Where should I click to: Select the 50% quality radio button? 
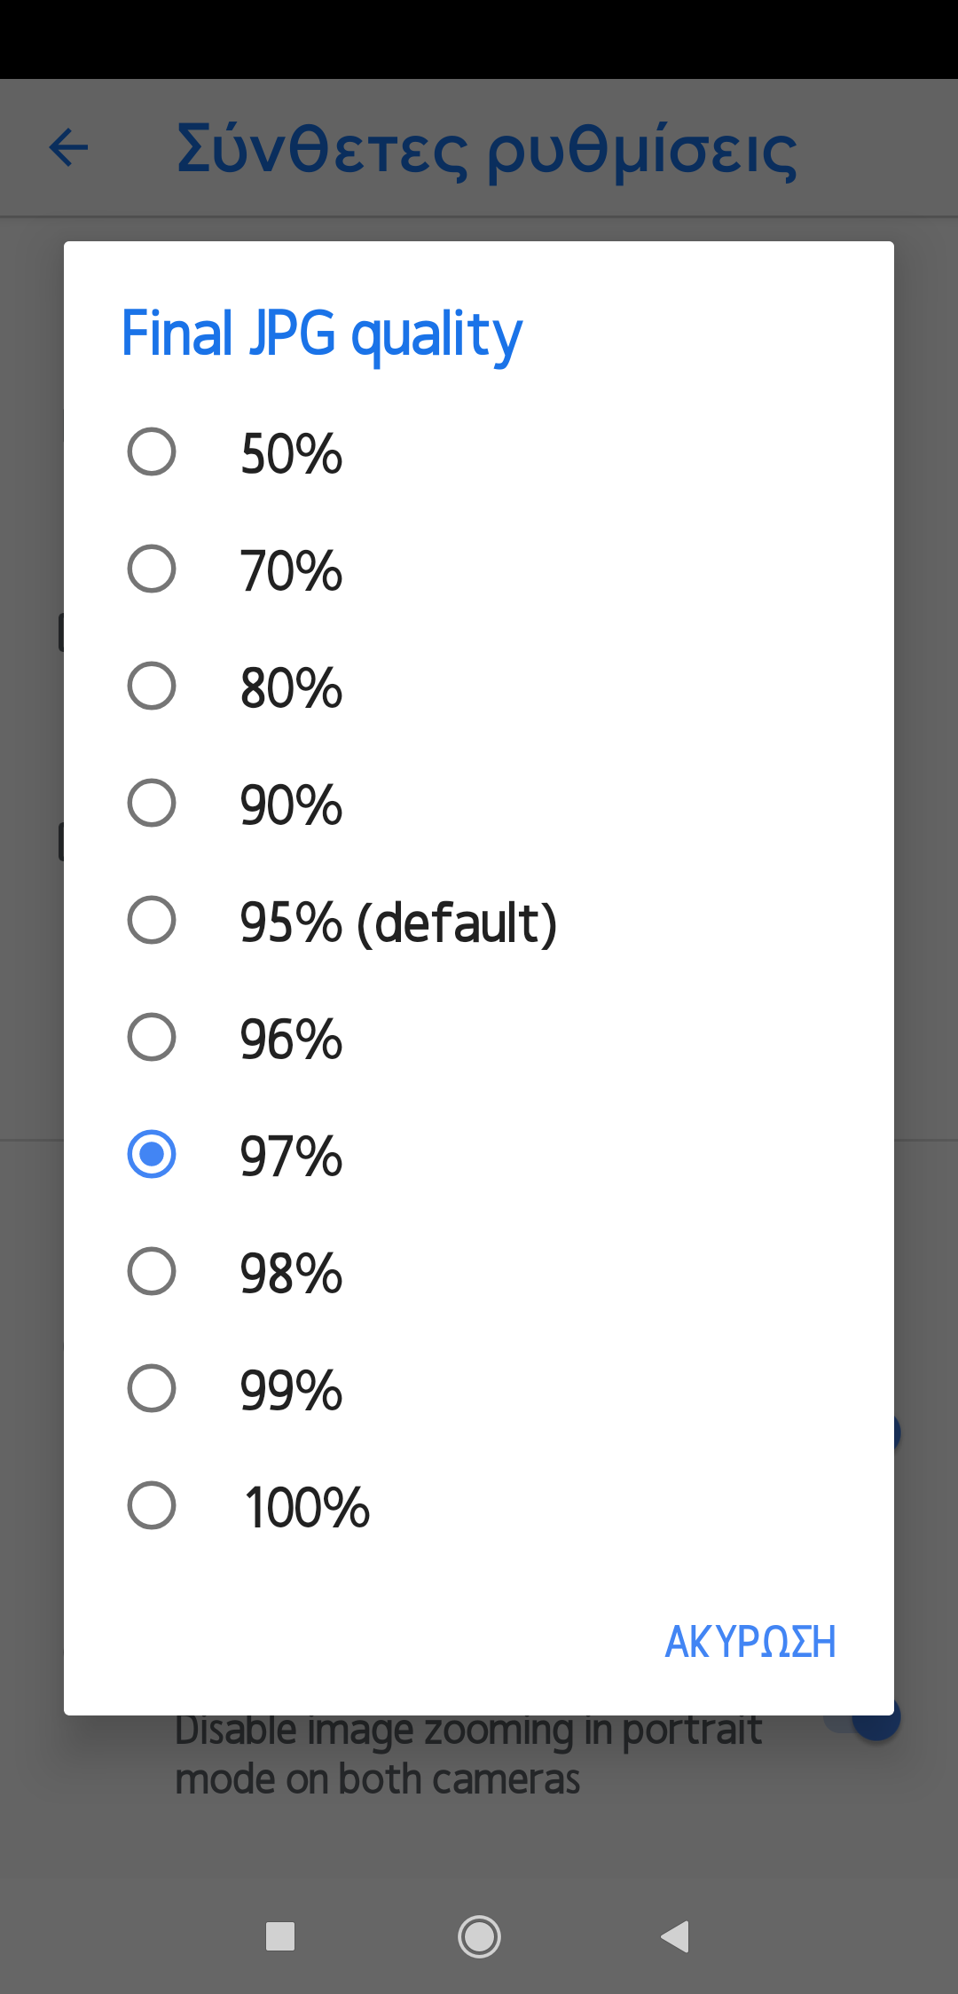[152, 452]
